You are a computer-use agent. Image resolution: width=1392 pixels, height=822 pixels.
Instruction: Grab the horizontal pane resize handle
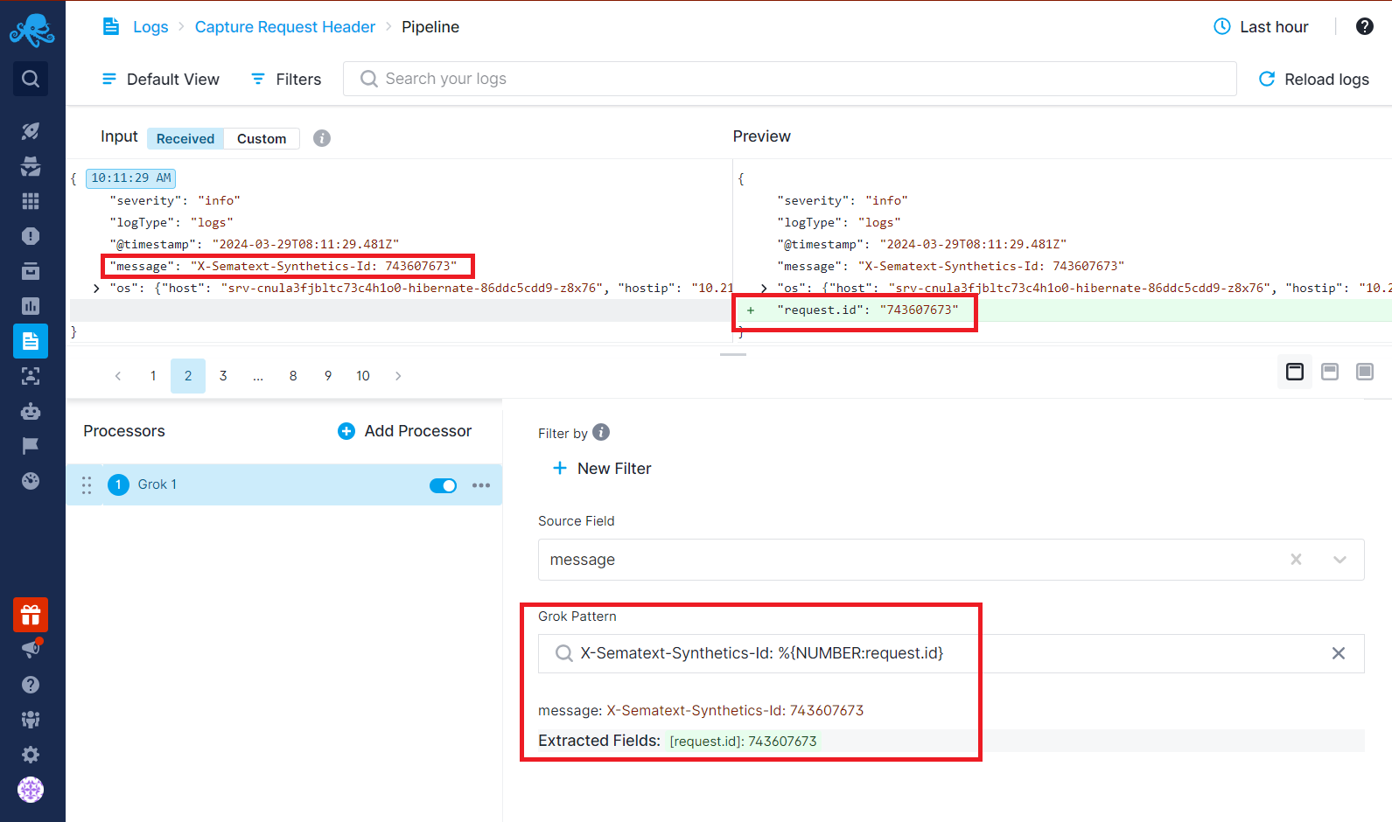[732, 354]
